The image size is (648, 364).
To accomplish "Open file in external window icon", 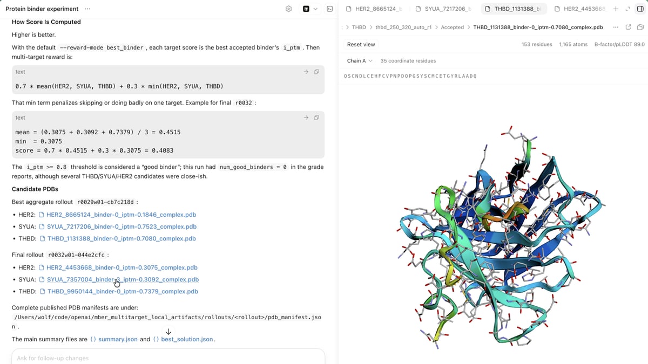I will pyautogui.click(x=628, y=27).
